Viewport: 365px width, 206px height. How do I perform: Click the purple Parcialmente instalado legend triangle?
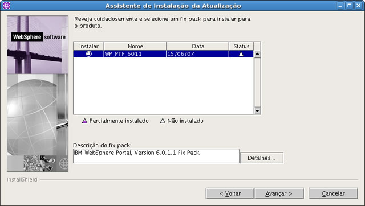(84, 121)
